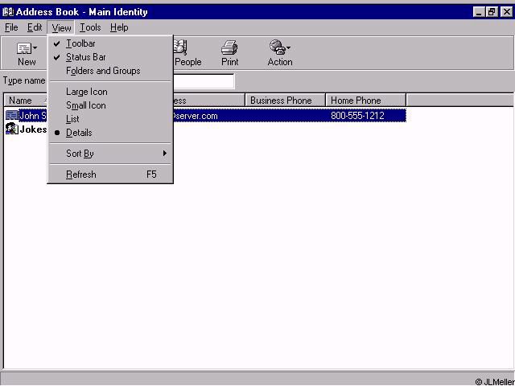Choose the Details view radio option
515x386 pixels.
coord(79,133)
